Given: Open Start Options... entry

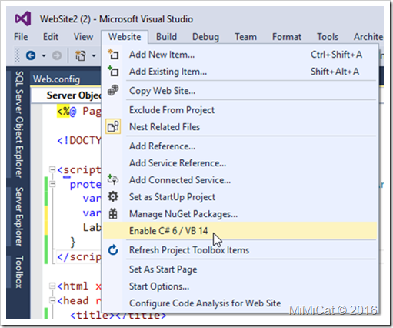Looking at the screenshot, I should (240, 286).
